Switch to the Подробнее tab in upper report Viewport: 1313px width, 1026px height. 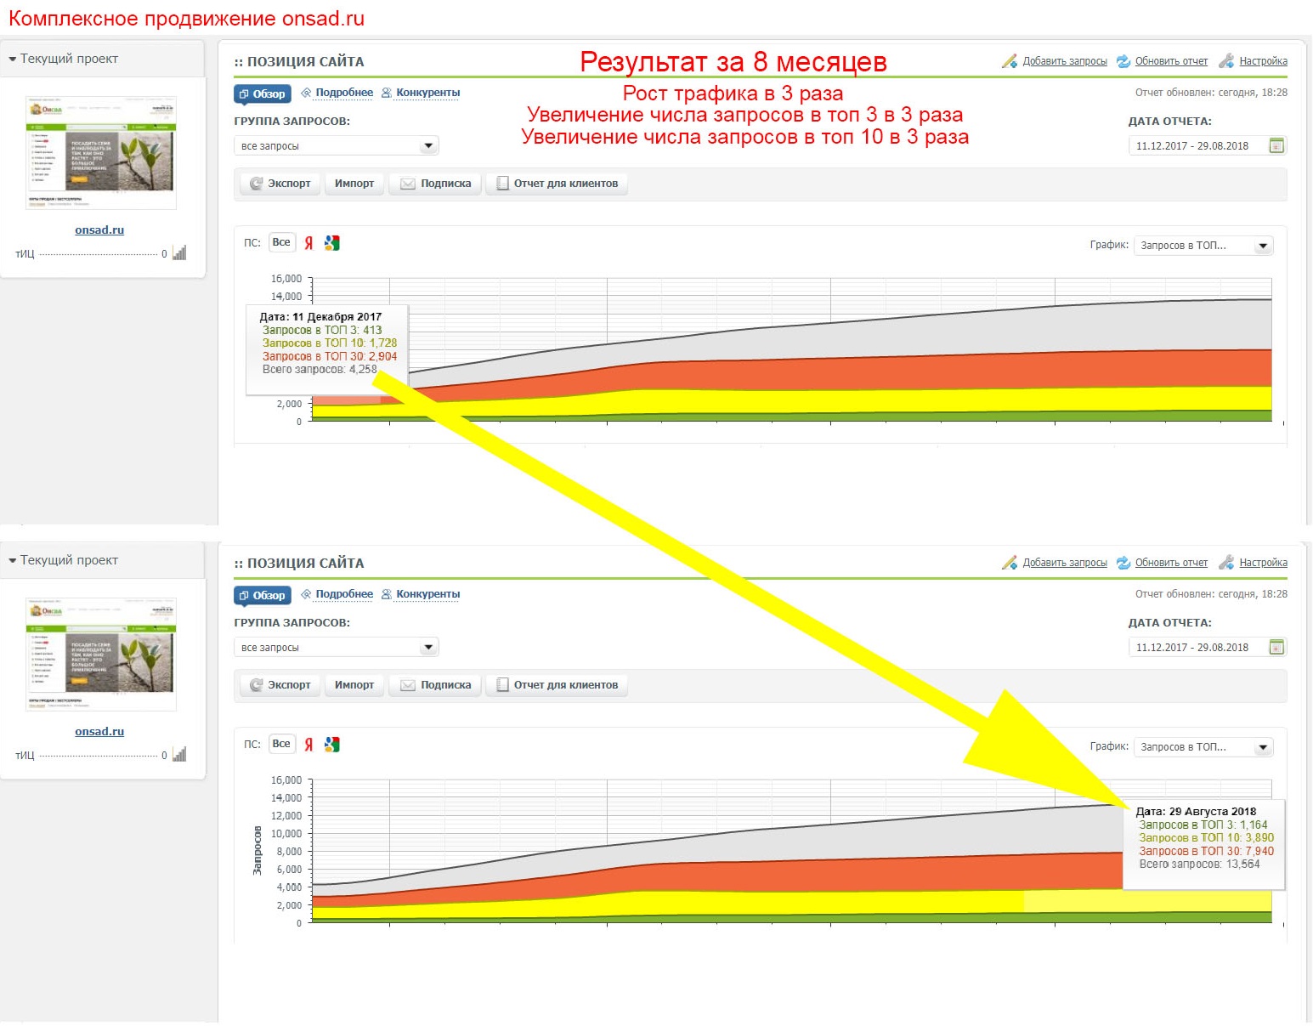[337, 93]
